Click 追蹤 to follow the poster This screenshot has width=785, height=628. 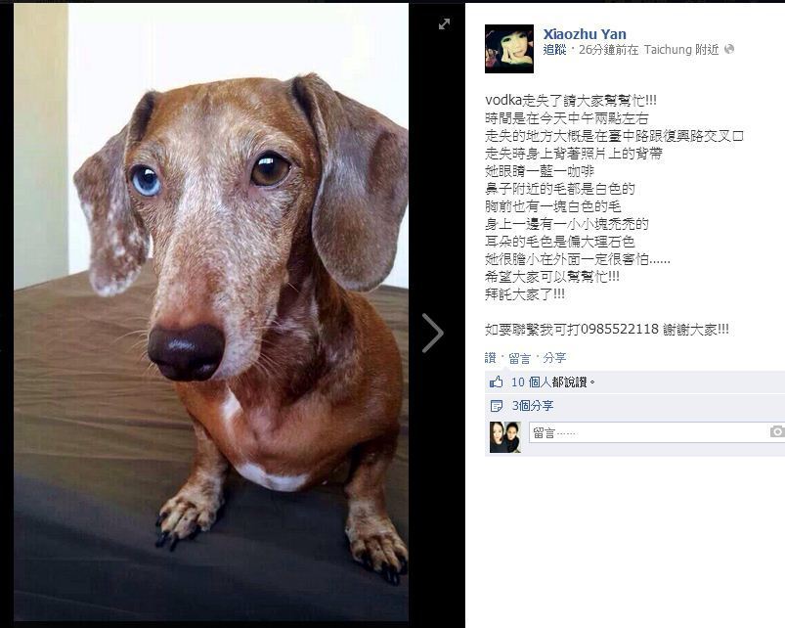(x=554, y=50)
